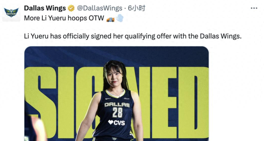This screenshot has height=141, width=264.
Task: Click the race car emoji
Action: (x=110, y=19)
